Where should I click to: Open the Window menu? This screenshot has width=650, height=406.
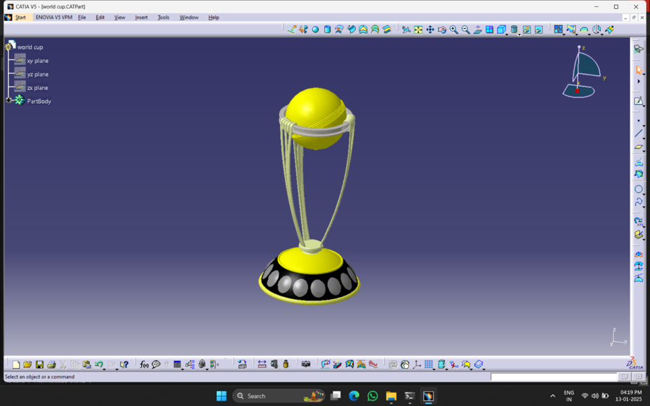pyautogui.click(x=188, y=18)
